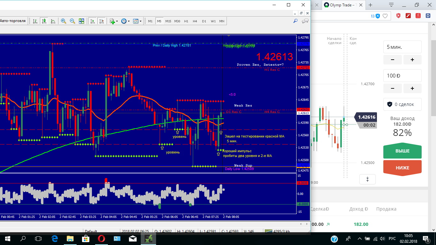Select the W1 timeframe
Viewport: 436px width, 245px height.
coord(213,21)
